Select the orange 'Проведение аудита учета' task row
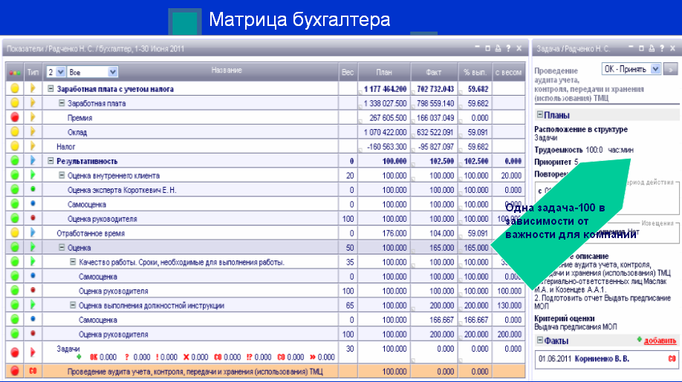 click(x=265, y=371)
